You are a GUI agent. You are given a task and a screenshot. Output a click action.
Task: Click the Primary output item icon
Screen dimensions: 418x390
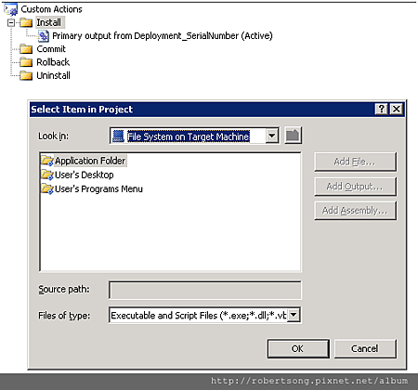(x=43, y=36)
